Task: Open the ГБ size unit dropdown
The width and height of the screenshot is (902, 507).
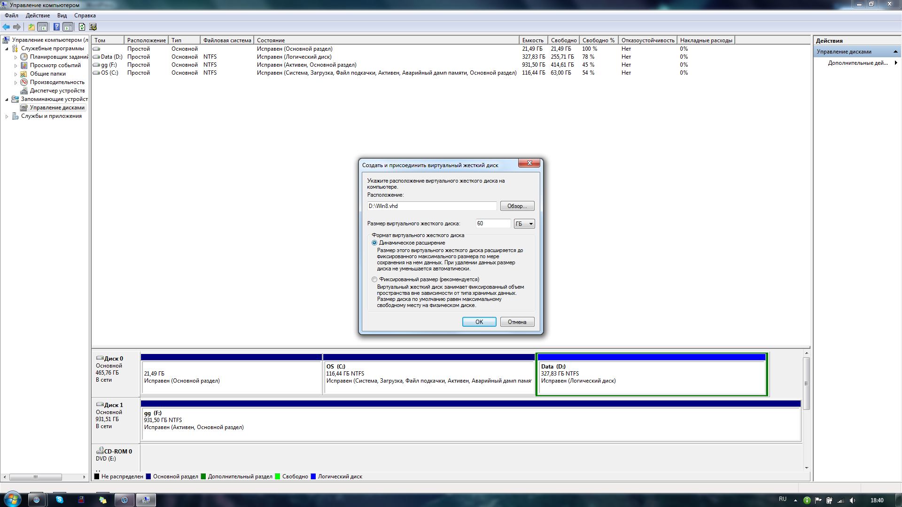Action: point(524,224)
